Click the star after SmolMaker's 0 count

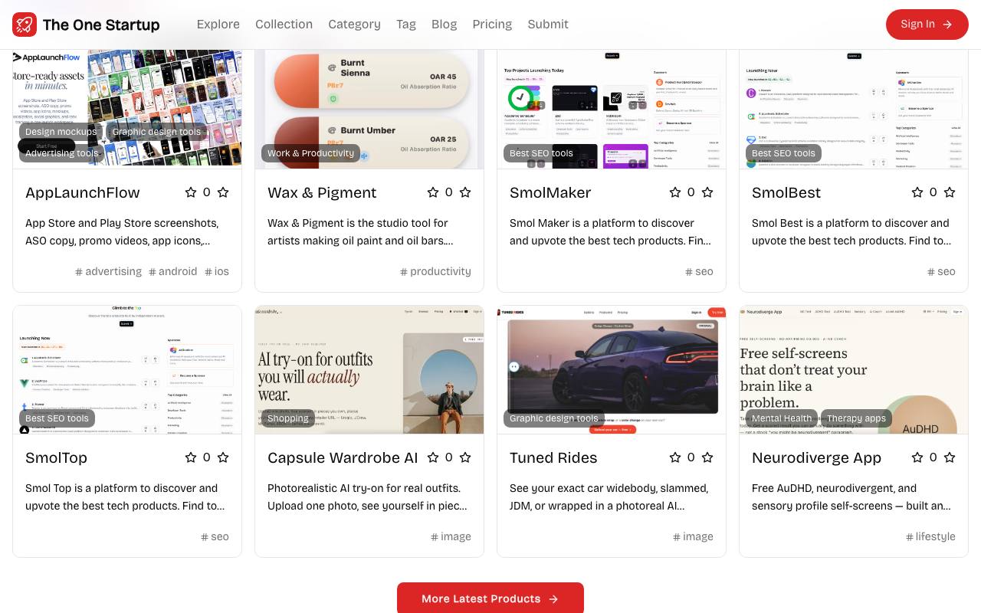[x=707, y=192]
